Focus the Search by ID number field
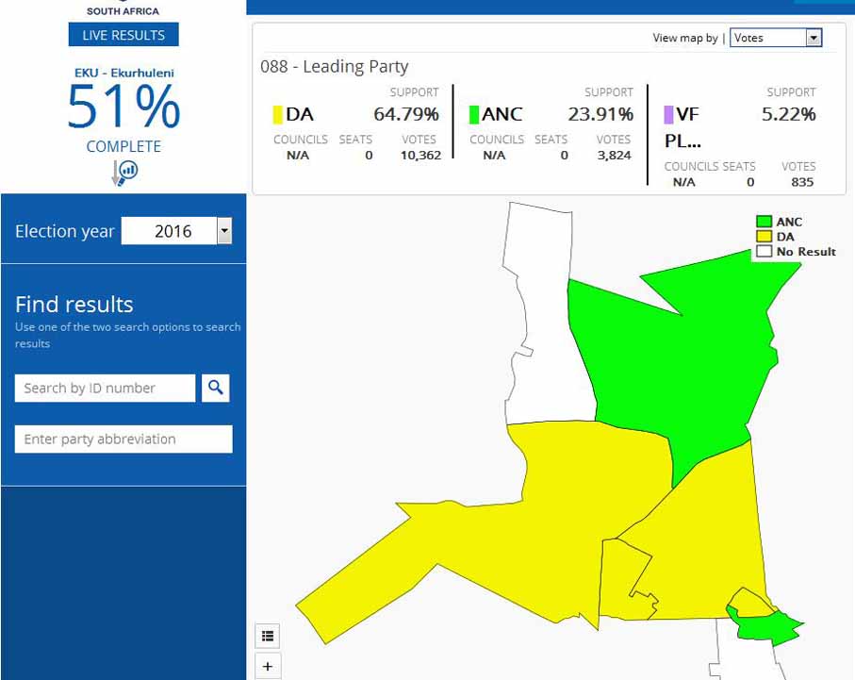The height and width of the screenshot is (680, 855). click(105, 388)
